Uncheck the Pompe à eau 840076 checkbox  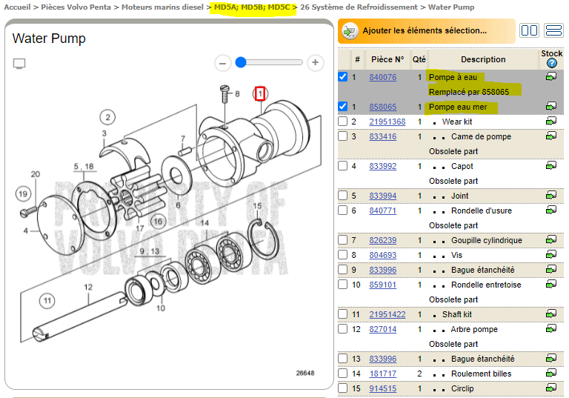pyautogui.click(x=342, y=76)
